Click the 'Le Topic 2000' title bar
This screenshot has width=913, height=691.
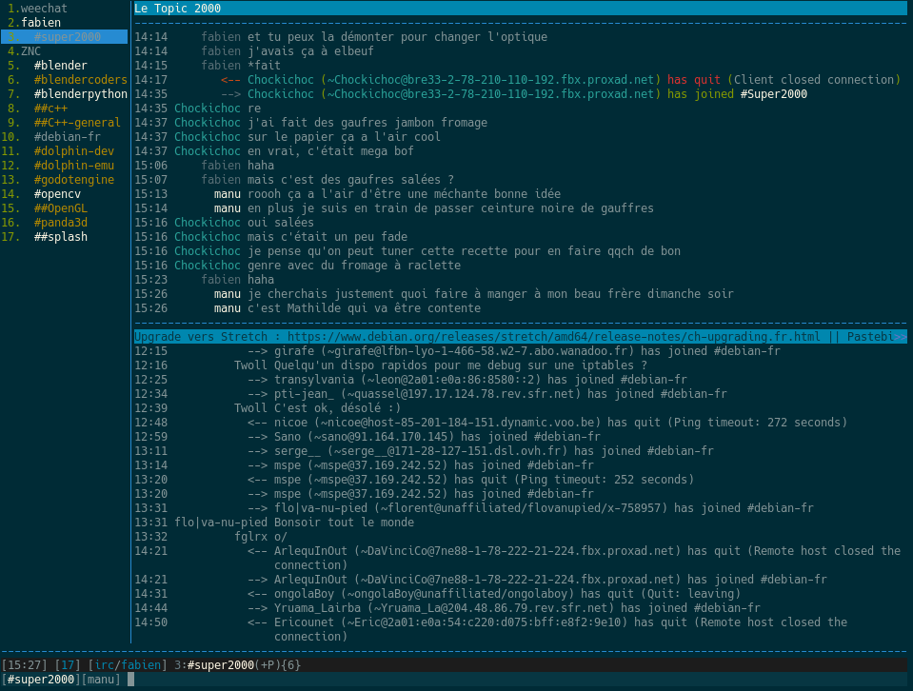521,9
